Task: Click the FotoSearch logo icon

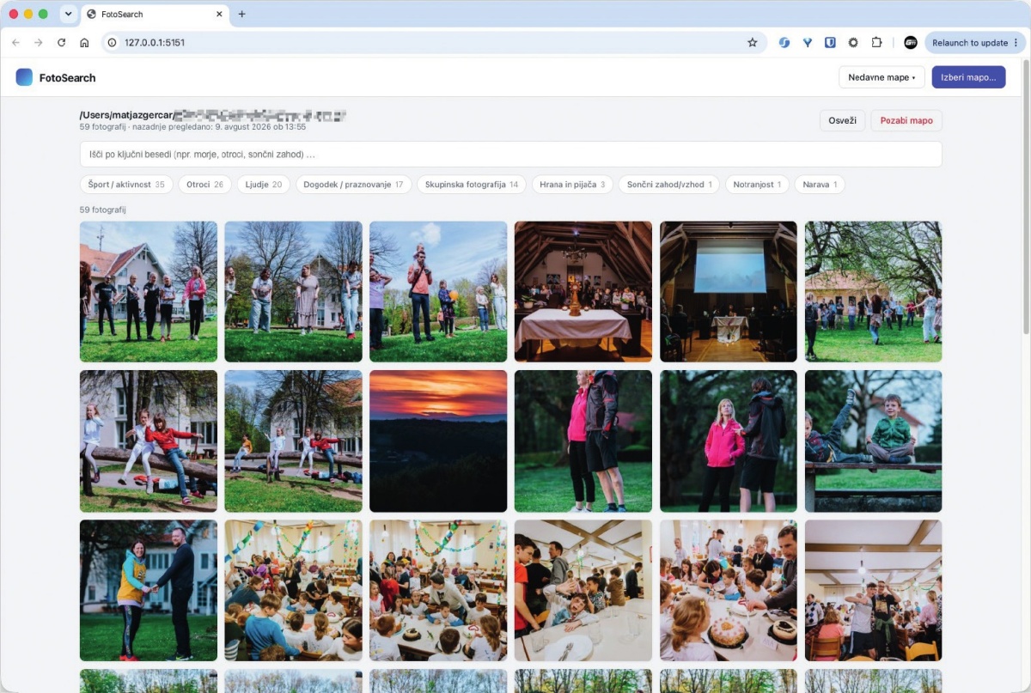Action: (x=24, y=77)
